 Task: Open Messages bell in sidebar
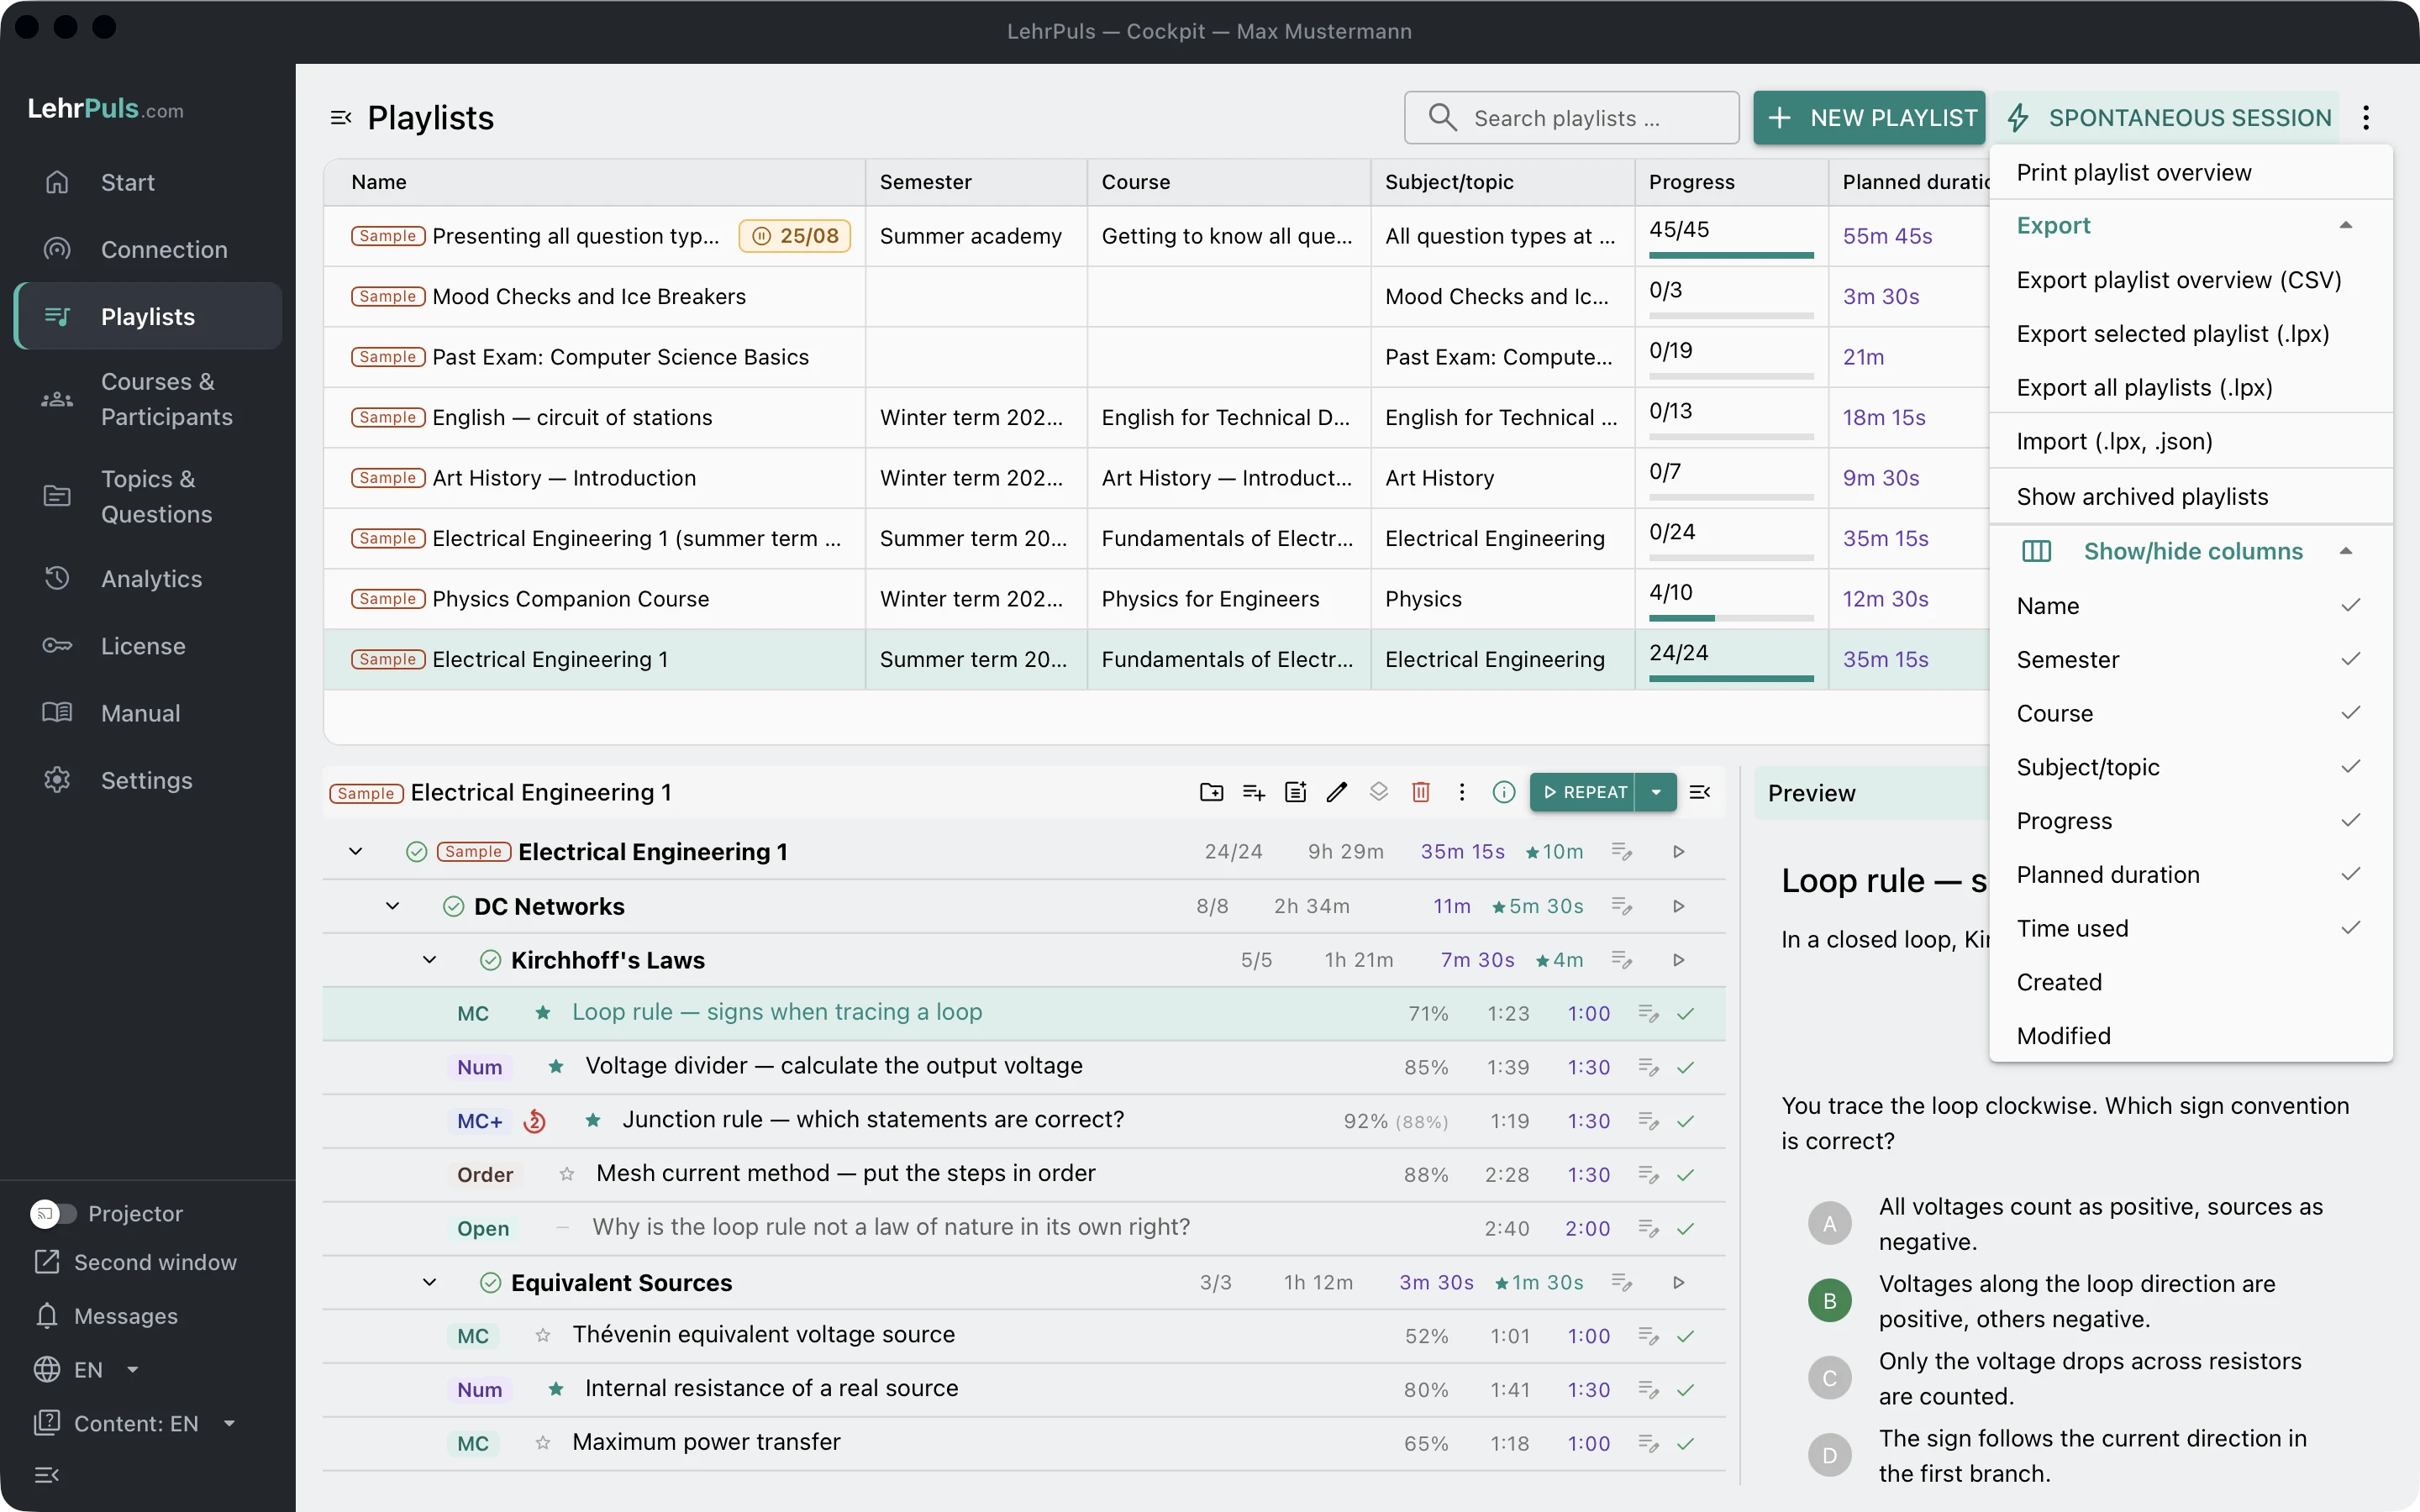point(105,1316)
